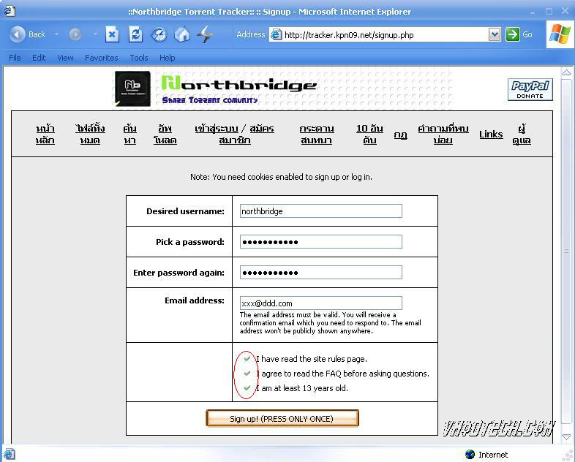Expand the Address bar dropdown
This screenshot has width=575, height=462.
[495, 35]
